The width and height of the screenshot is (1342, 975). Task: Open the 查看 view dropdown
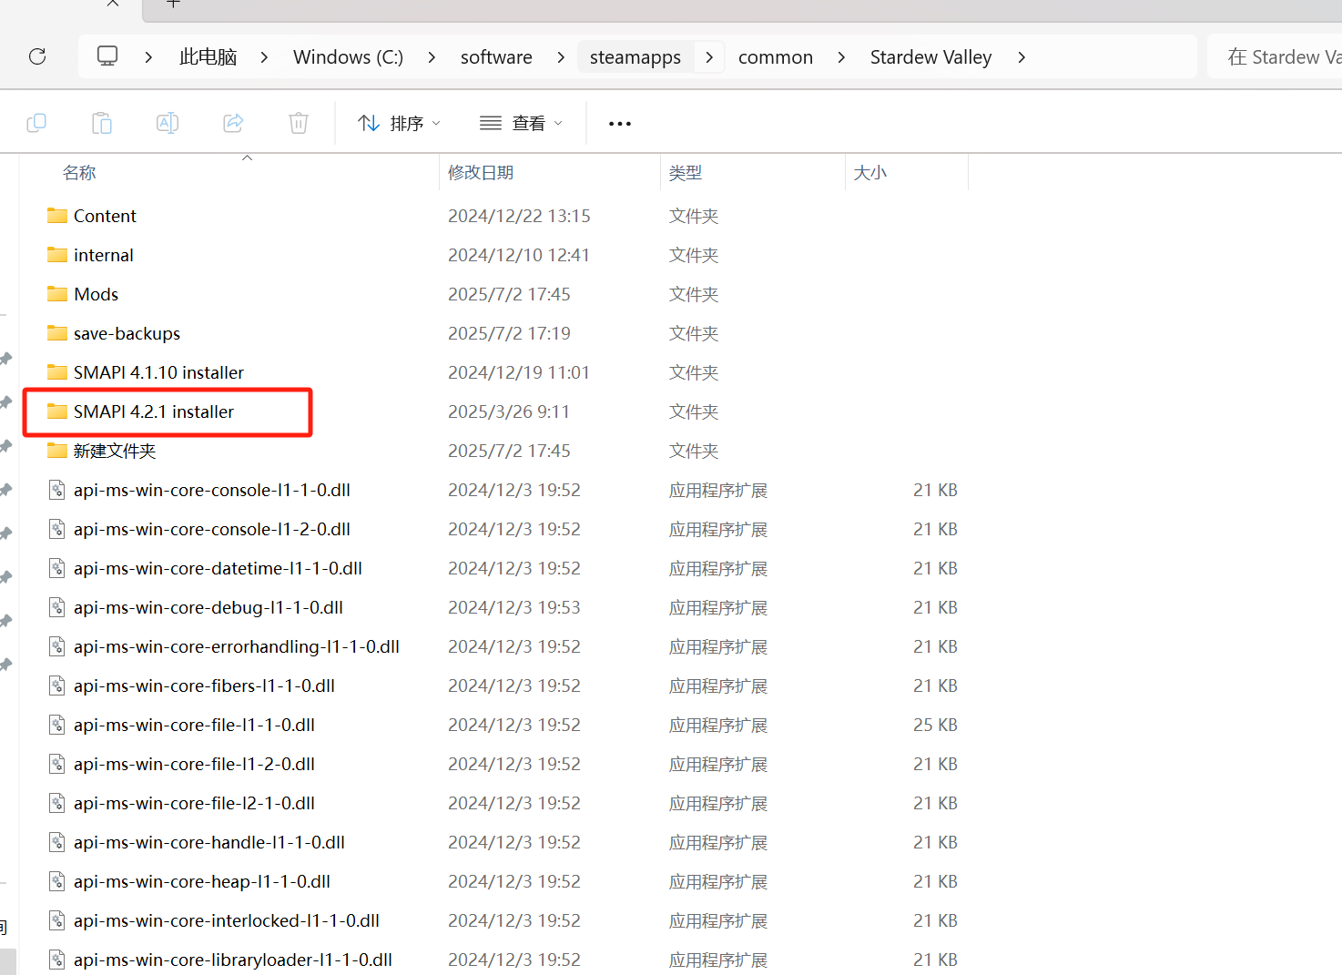click(x=521, y=123)
